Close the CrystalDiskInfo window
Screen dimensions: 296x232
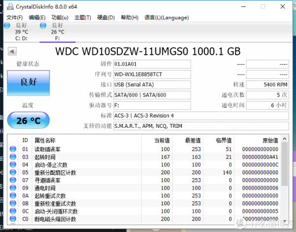tap(283, 6)
